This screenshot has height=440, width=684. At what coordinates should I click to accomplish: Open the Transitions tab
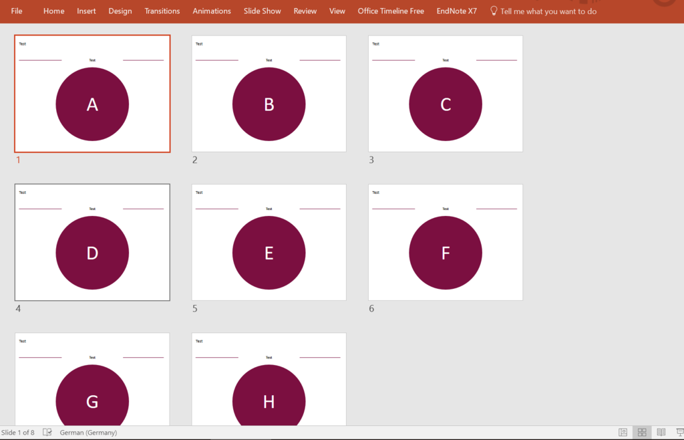pyautogui.click(x=162, y=11)
